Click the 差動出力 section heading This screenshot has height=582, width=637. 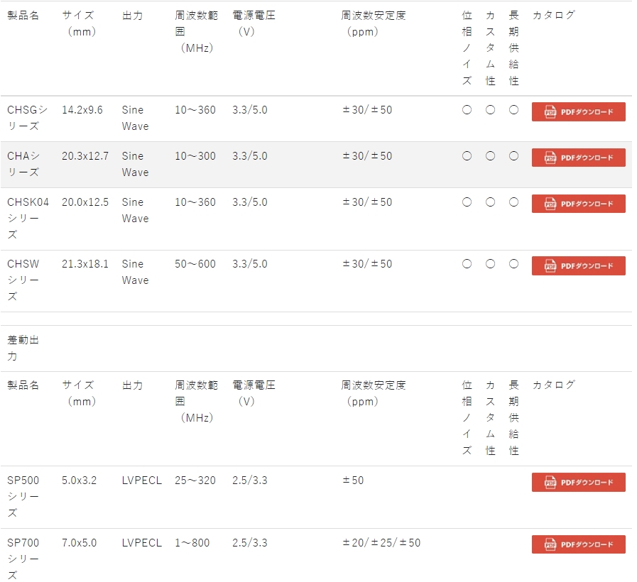[23, 348]
